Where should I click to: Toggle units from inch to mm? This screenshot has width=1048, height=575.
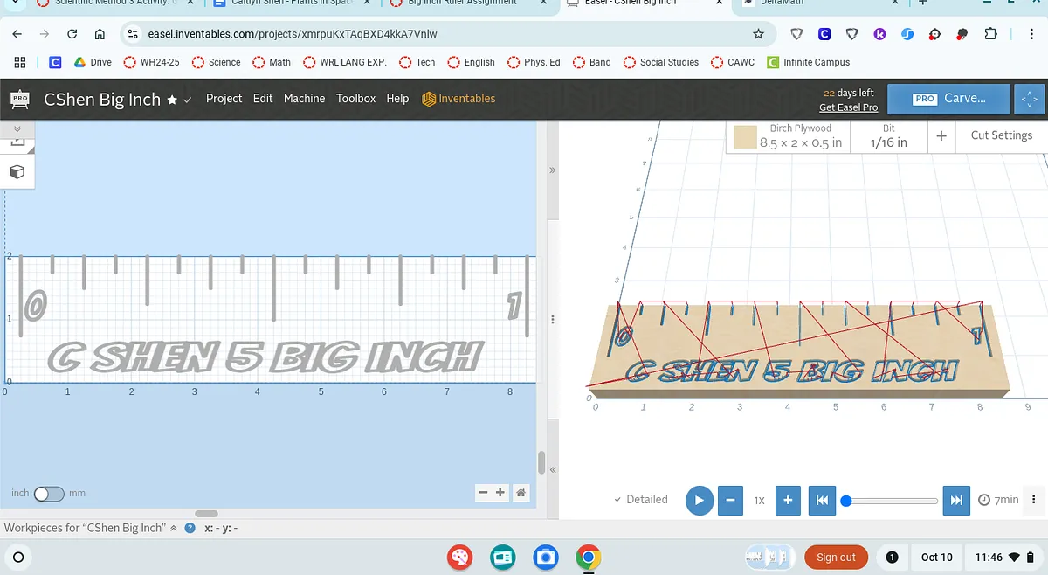[49, 494]
